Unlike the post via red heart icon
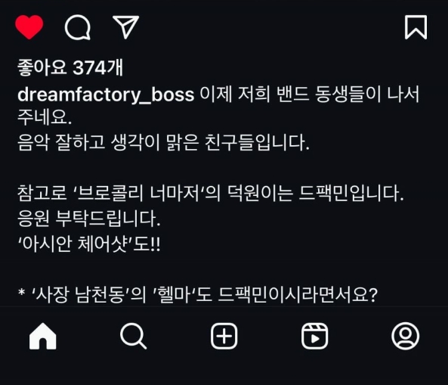 (29, 27)
